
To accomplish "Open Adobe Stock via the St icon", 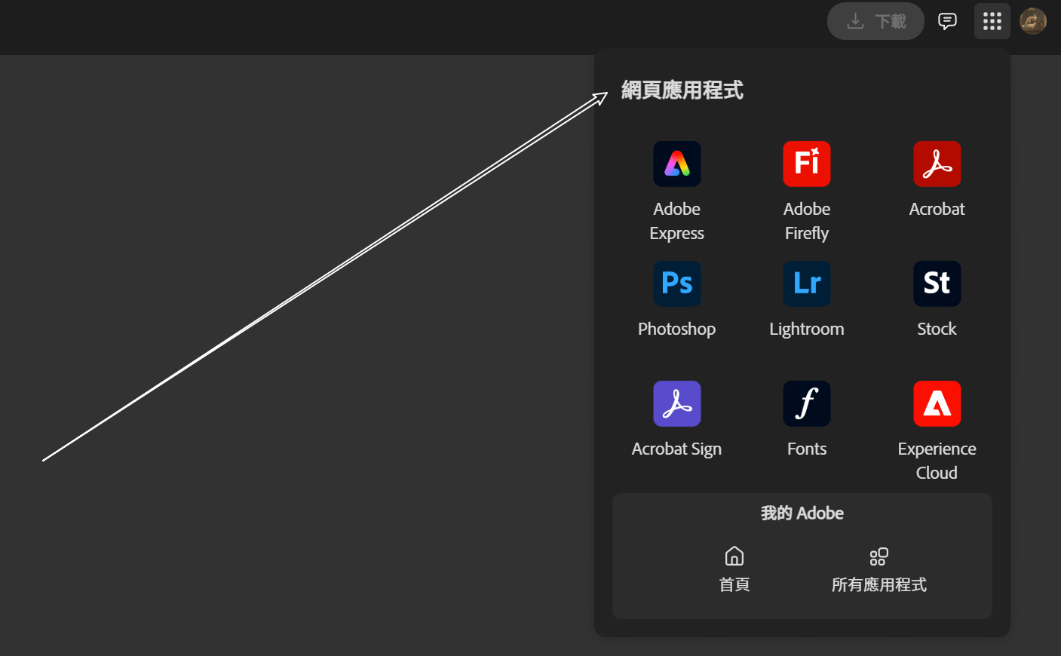I will pyautogui.click(x=937, y=284).
